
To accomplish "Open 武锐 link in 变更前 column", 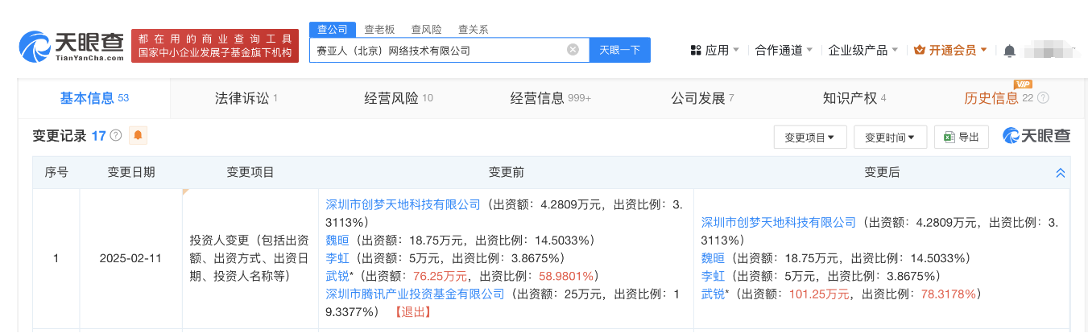I will pos(337,276).
